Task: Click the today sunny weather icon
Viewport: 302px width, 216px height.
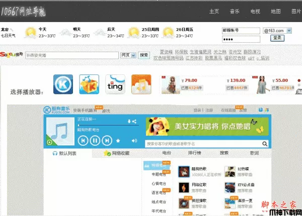Action: (x=30, y=33)
